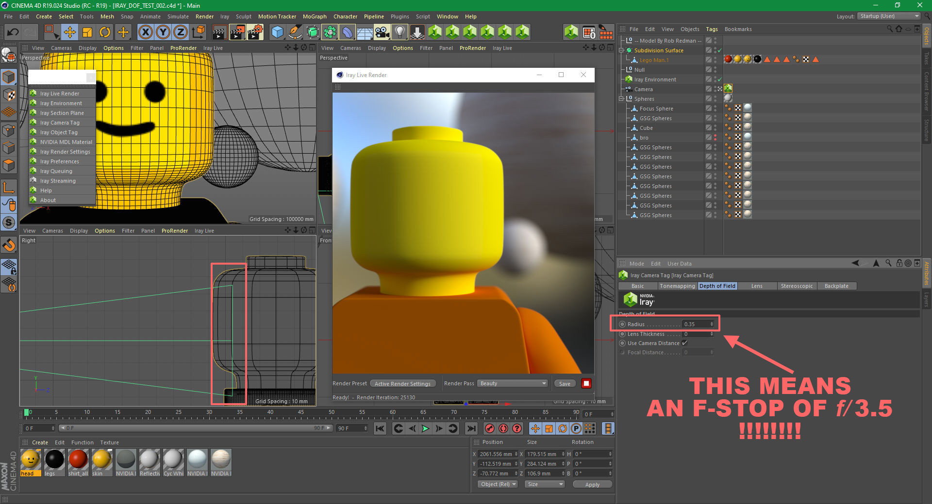Click the Axis mode L-shaped icon left toolbar
This screenshot has height=504, width=932.
point(9,187)
